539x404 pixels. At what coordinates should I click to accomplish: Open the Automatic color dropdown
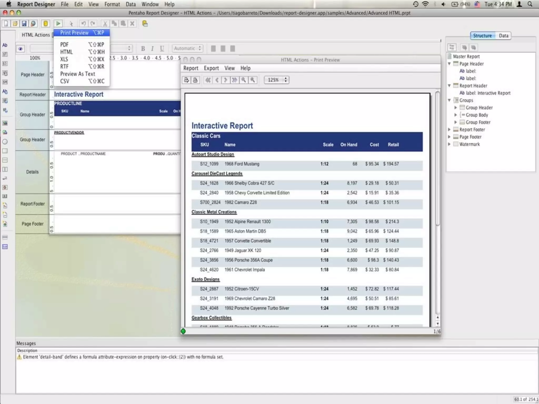[x=187, y=48]
